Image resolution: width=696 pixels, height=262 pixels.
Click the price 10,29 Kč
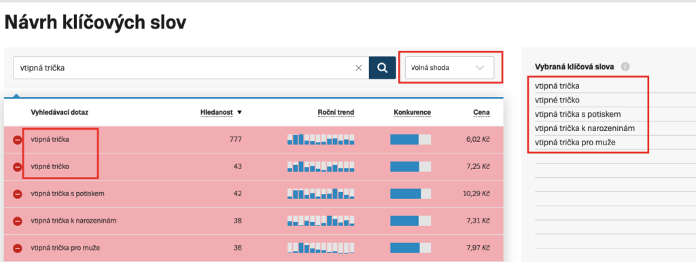[x=476, y=193]
